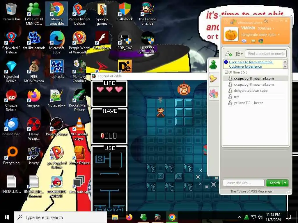Open the nephacks MPI shortcut
This screenshot has height=223, width=298.
point(57,69)
